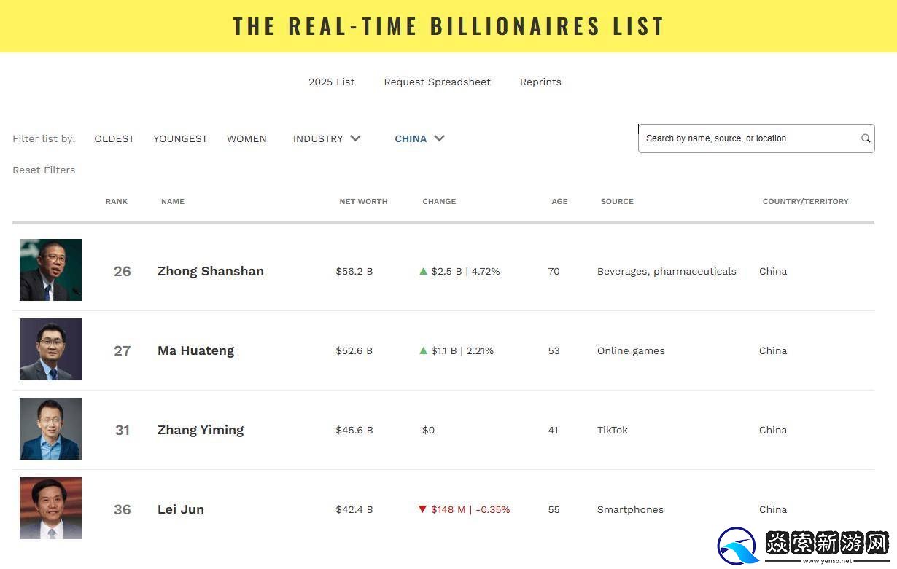
Task: Click Zhang Yiming's portrait thumbnail
Action: point(50,429)
